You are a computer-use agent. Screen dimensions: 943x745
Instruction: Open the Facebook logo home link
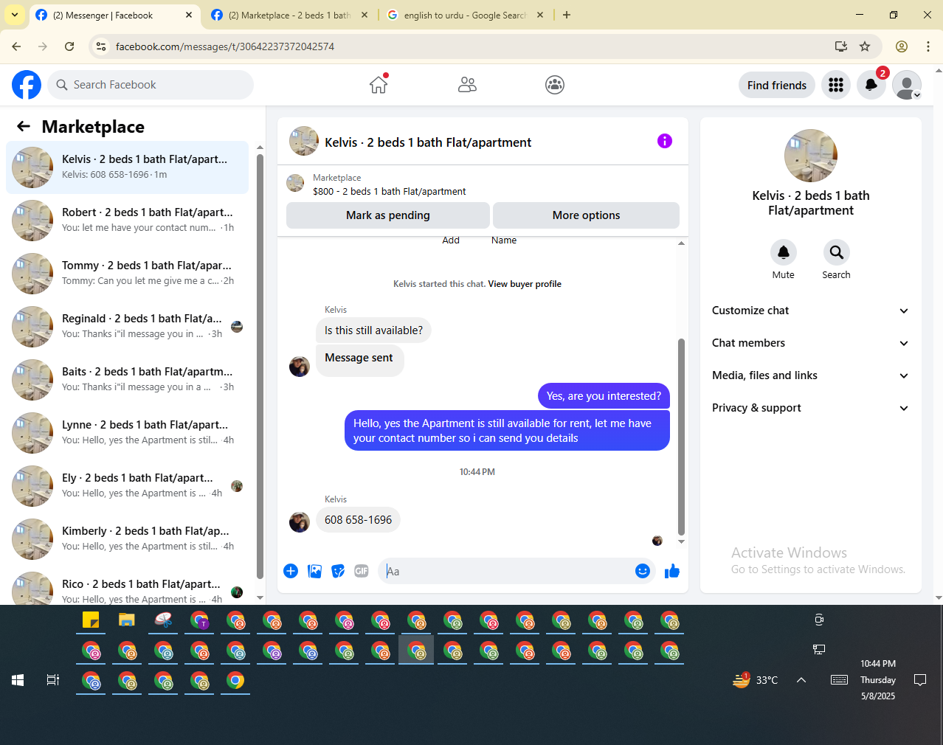tap(27, 85)
